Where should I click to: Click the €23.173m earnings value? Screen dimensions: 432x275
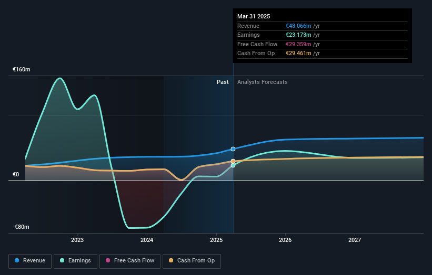click(x=298, y=35)
